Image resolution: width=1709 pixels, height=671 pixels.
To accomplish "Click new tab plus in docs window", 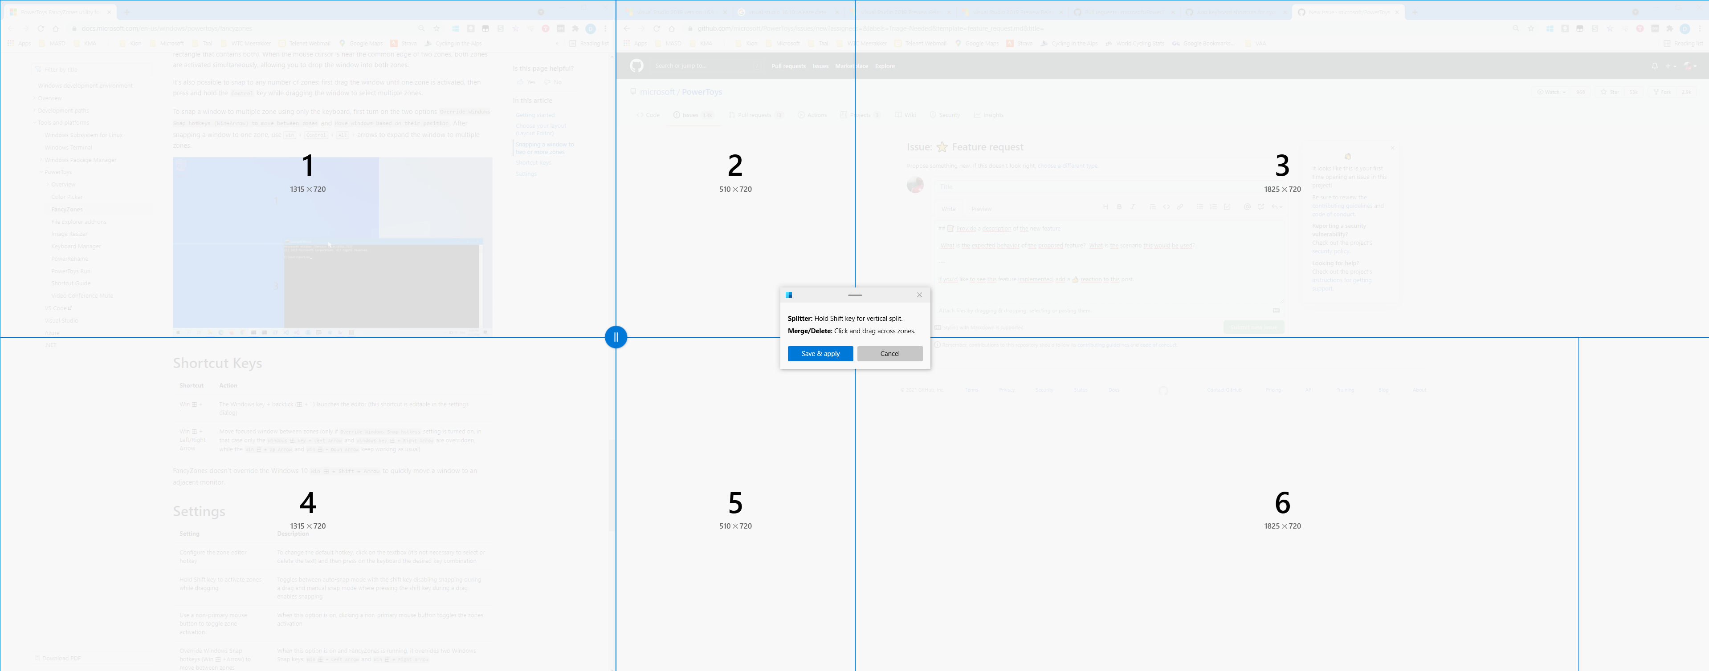I will 126,12.
